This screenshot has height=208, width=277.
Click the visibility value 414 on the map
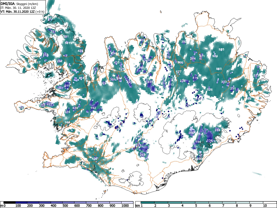click(81, 78)
